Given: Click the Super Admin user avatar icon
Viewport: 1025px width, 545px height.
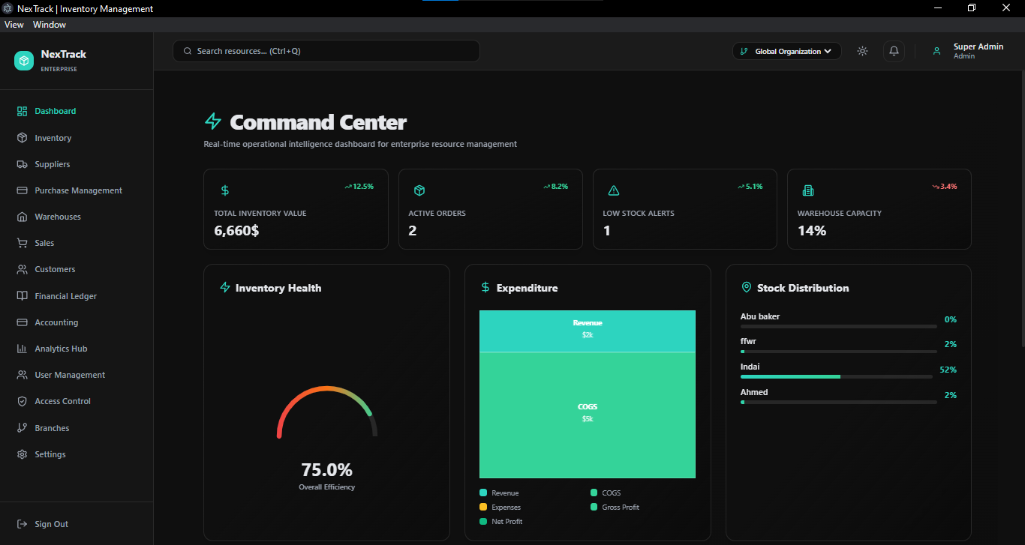Looking at the screenshot, I should (936, 51).
